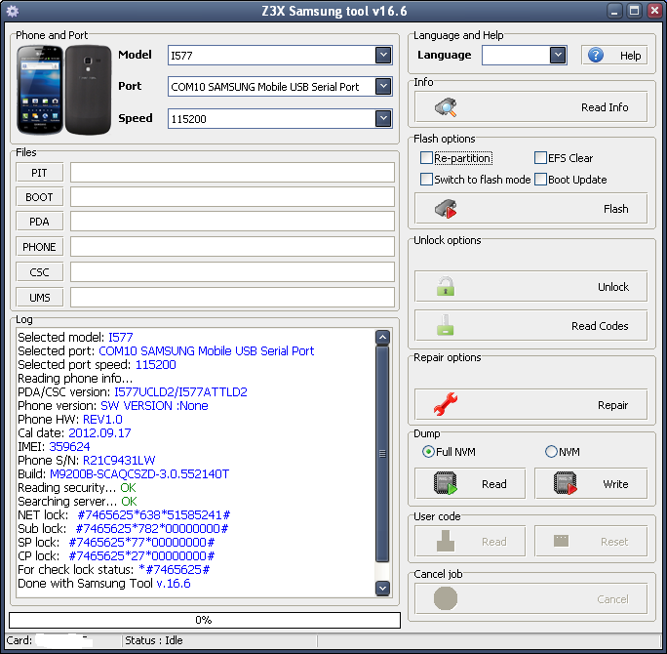Click the log scrollbar down arrow
Image resolution: width=667 pixels, height=654 pixels.
382,587
